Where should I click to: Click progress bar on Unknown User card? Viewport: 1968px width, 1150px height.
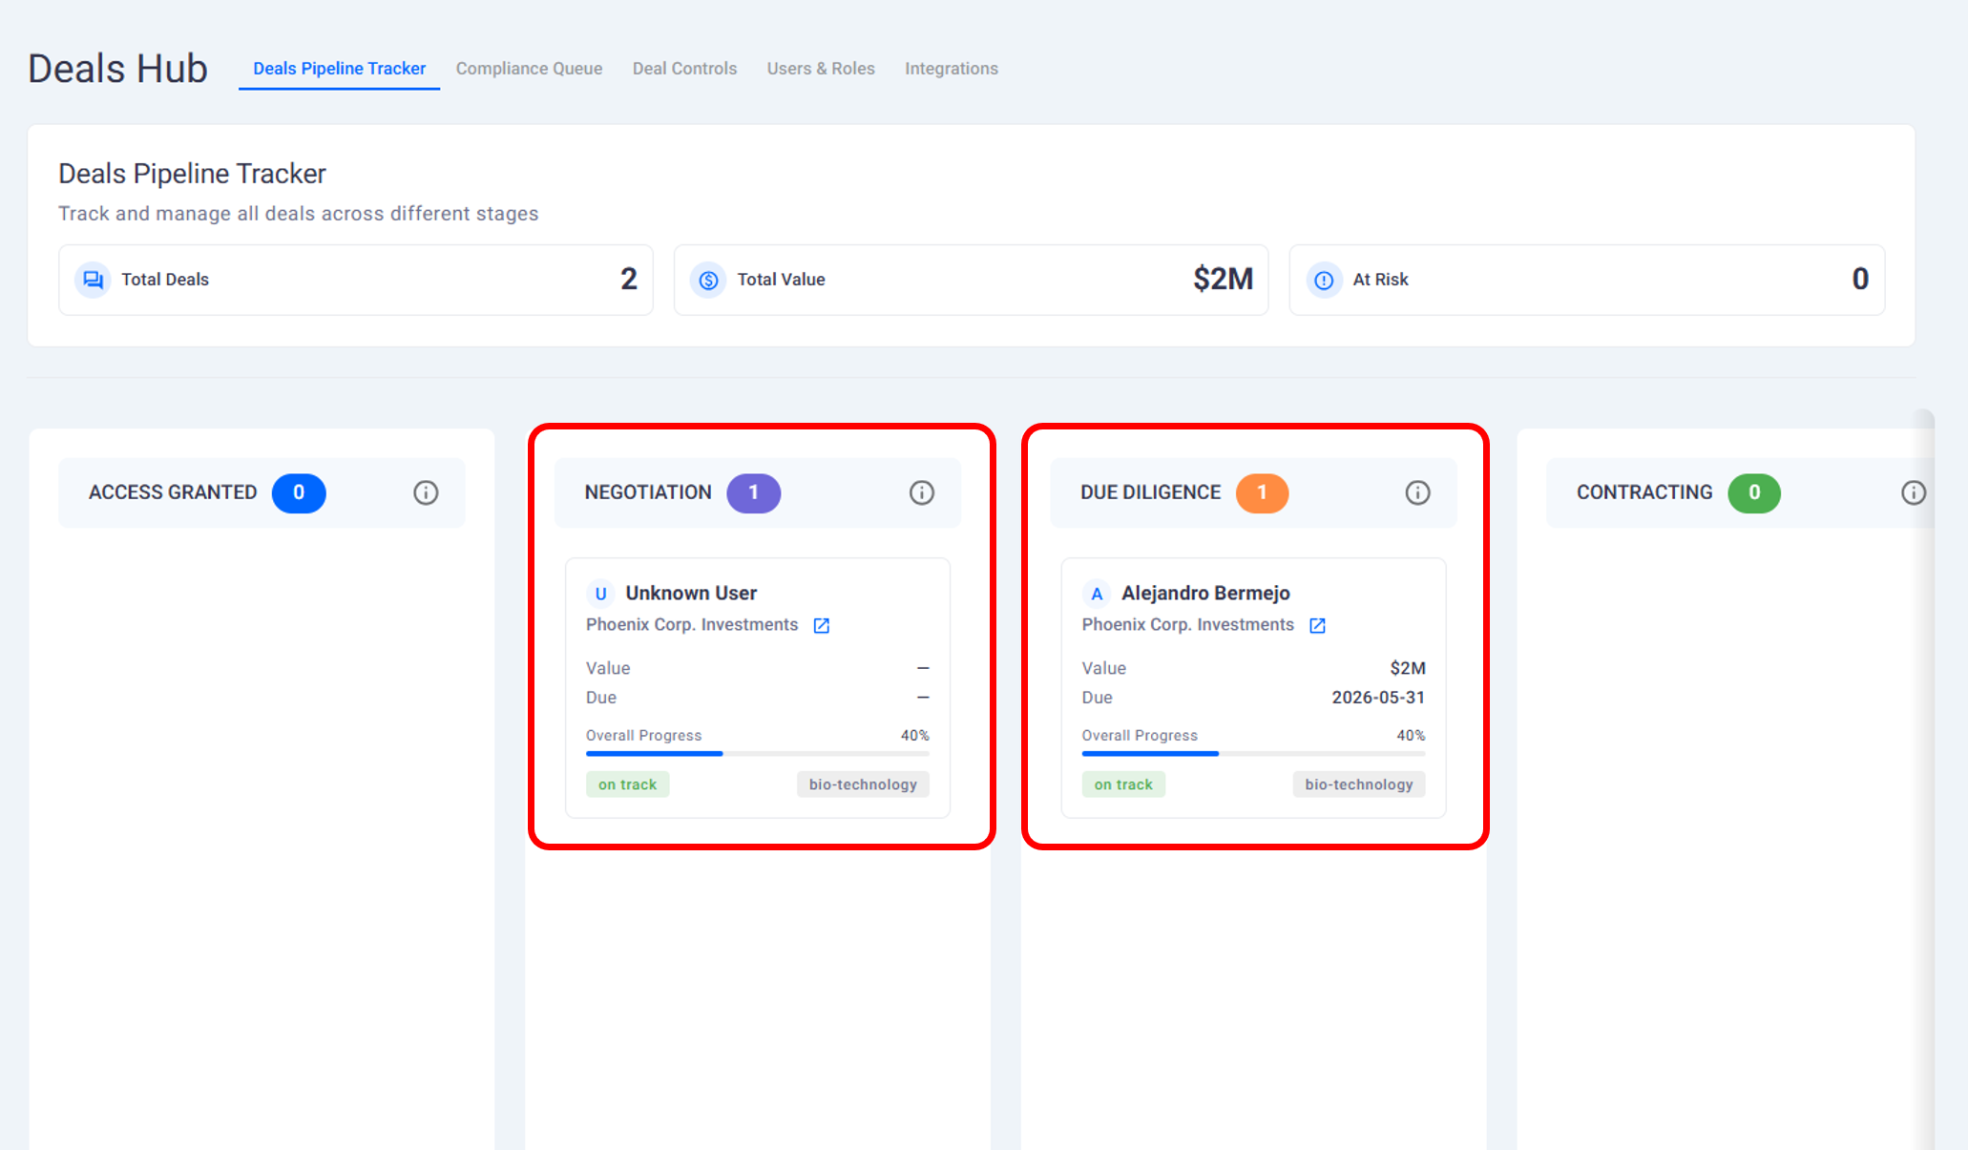[757, 753]
